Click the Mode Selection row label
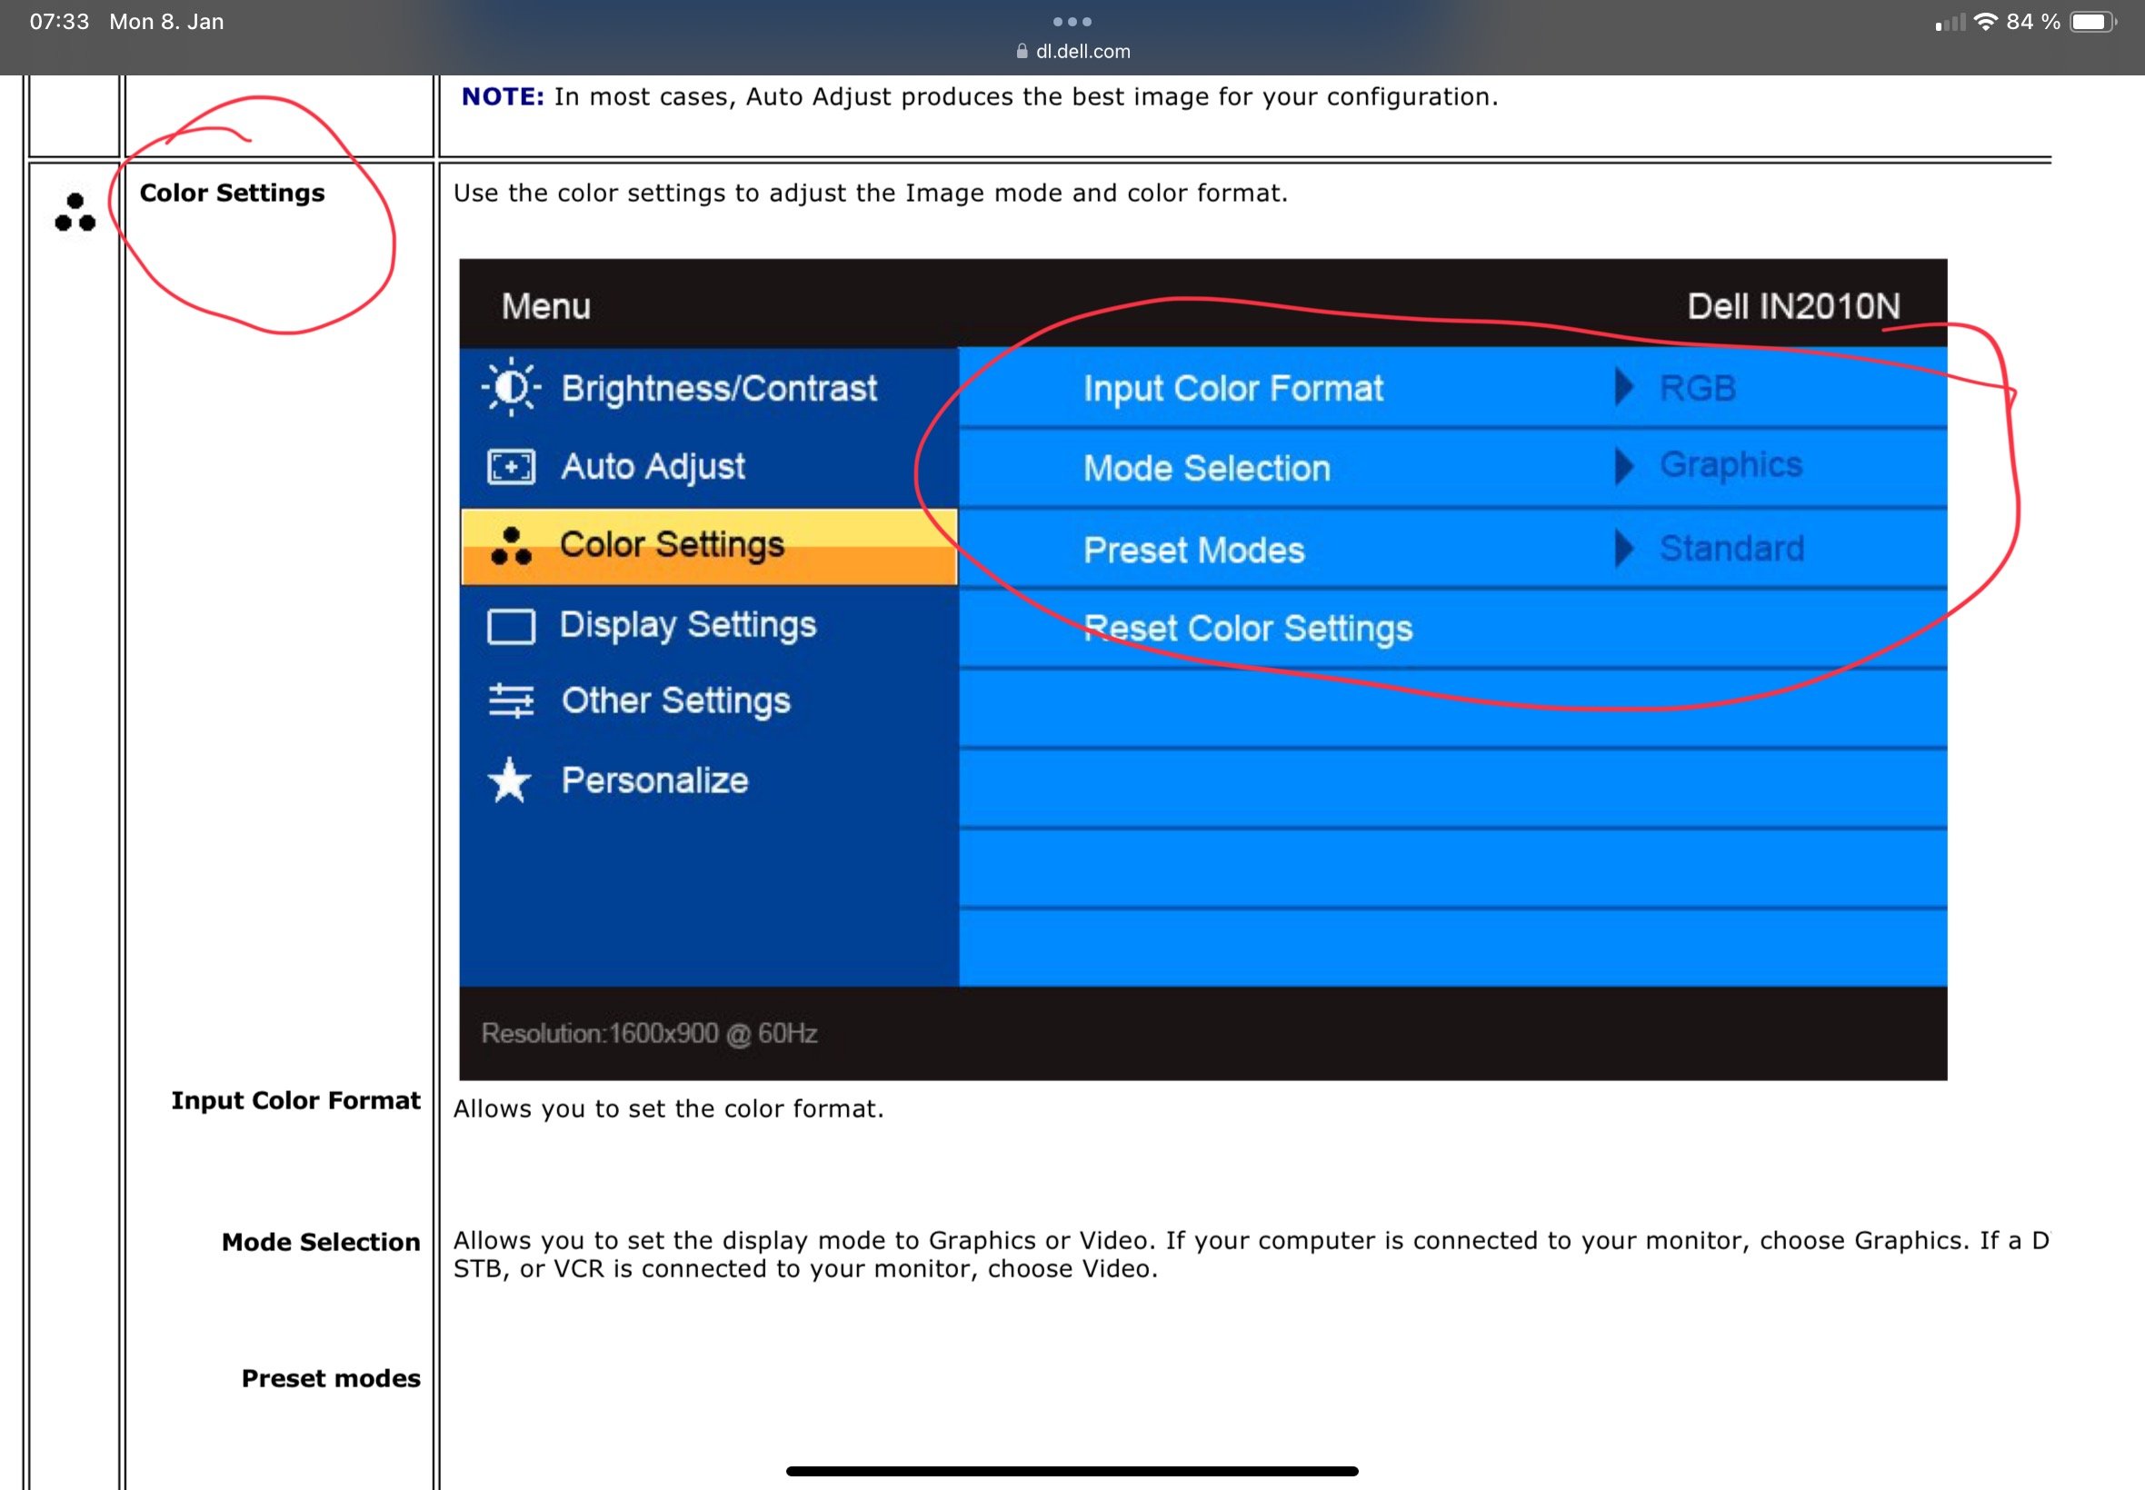2145x1490 pixels. click(x=321, y=1243)
